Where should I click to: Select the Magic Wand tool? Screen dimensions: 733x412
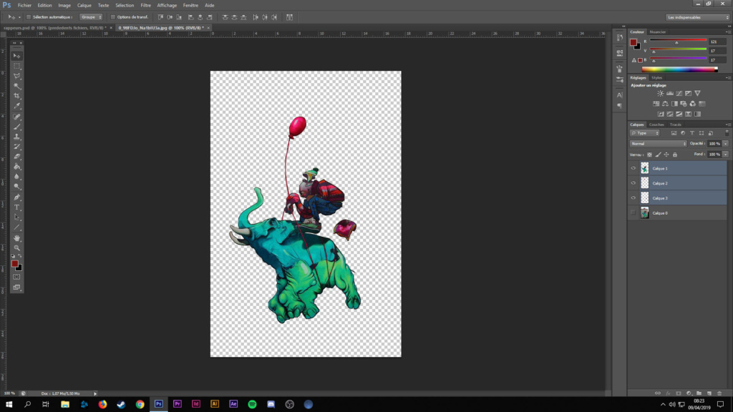pos(17,86)
